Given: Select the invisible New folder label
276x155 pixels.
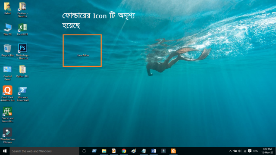Looking at the screenshot, I should coord(83,55).
